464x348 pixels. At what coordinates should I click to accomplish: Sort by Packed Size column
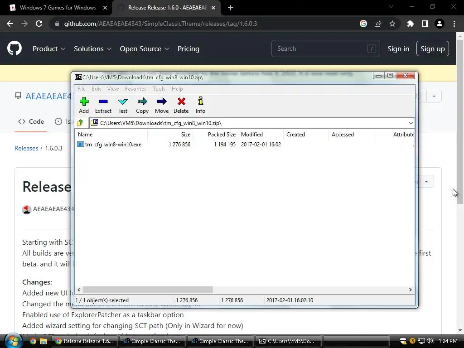pos(215,134)
